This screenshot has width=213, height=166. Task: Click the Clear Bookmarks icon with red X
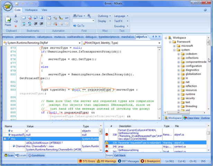click(x=30, y=18)
